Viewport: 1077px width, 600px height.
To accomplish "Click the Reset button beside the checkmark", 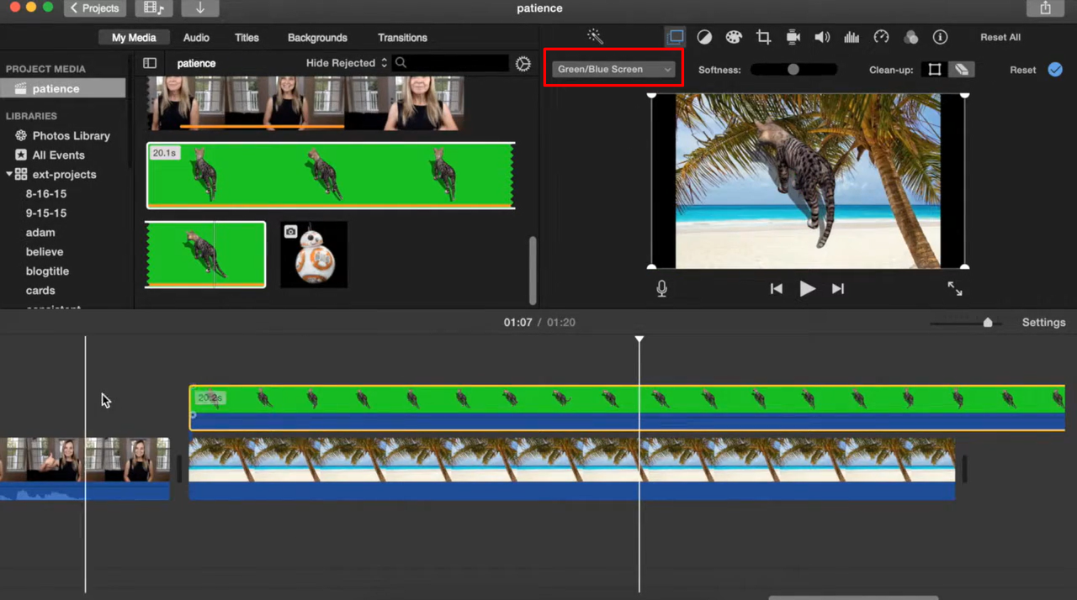I will (1022, 70).
